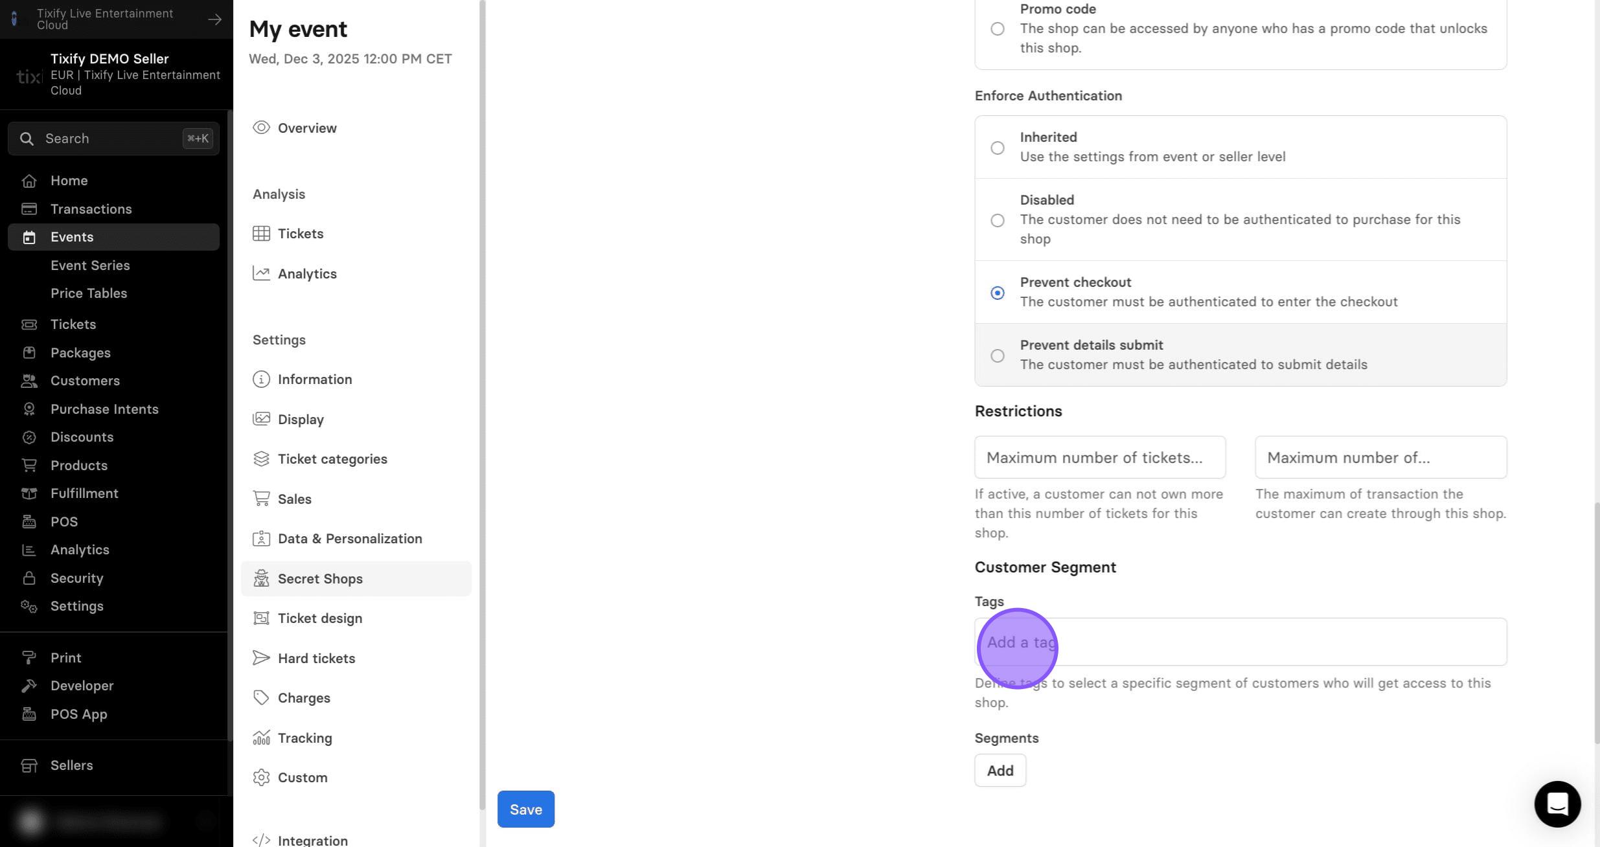Select the Disabled authentication radio button
The image size is (1600, 847).
point(998,220)
